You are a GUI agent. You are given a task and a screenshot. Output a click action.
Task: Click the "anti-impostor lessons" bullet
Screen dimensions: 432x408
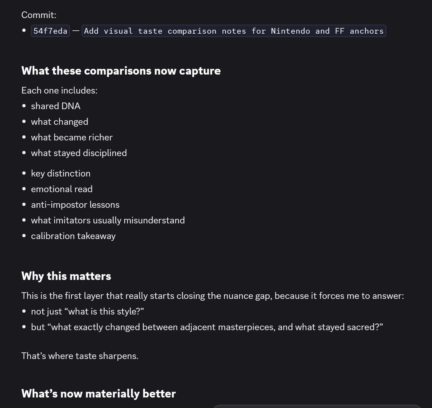(75, 205)
